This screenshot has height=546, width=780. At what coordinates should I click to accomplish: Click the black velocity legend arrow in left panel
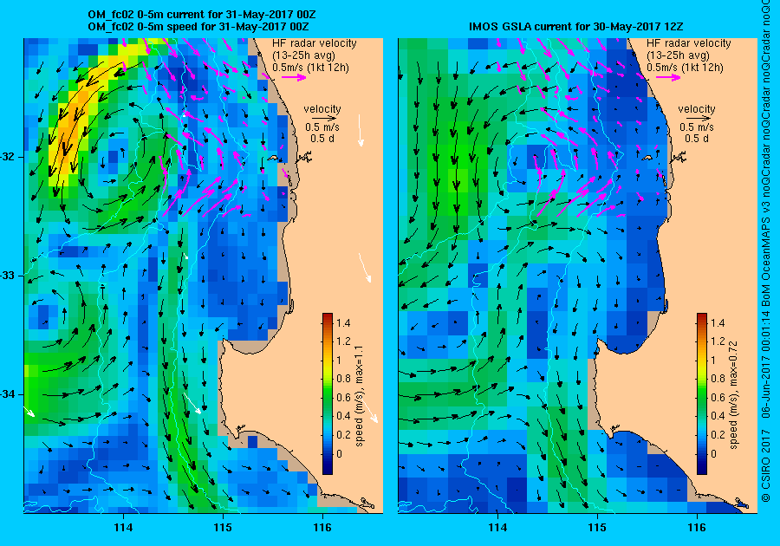pos(324,119)
